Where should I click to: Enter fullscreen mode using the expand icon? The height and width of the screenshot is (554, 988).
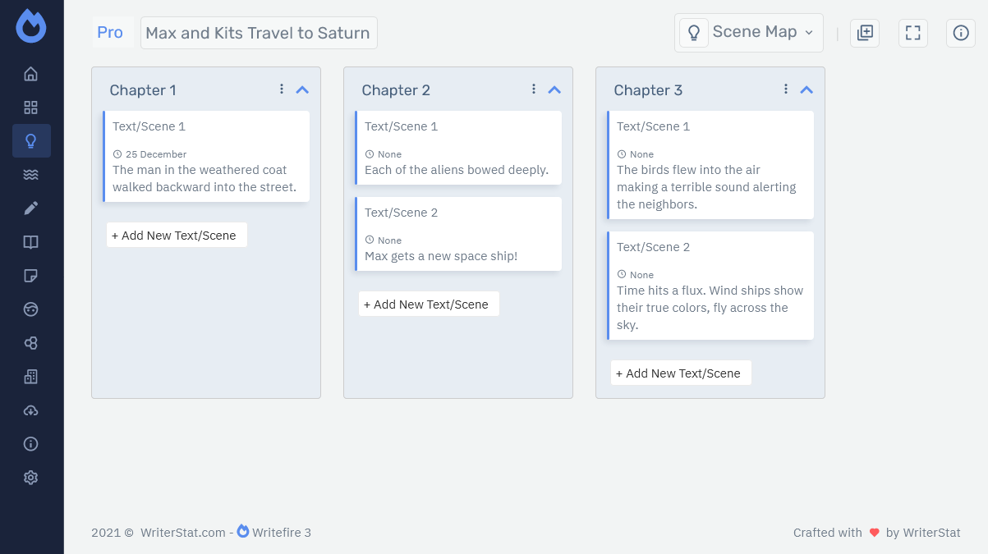[912, 33]
